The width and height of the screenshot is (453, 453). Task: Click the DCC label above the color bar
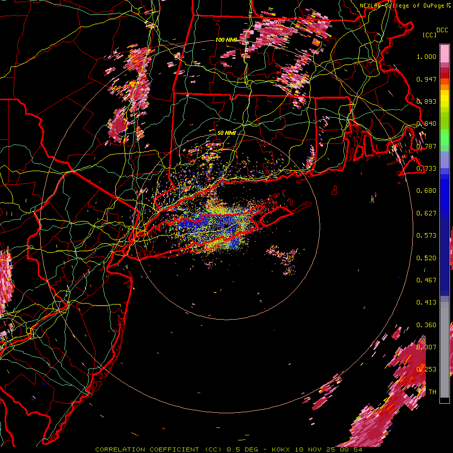point(442,30)
